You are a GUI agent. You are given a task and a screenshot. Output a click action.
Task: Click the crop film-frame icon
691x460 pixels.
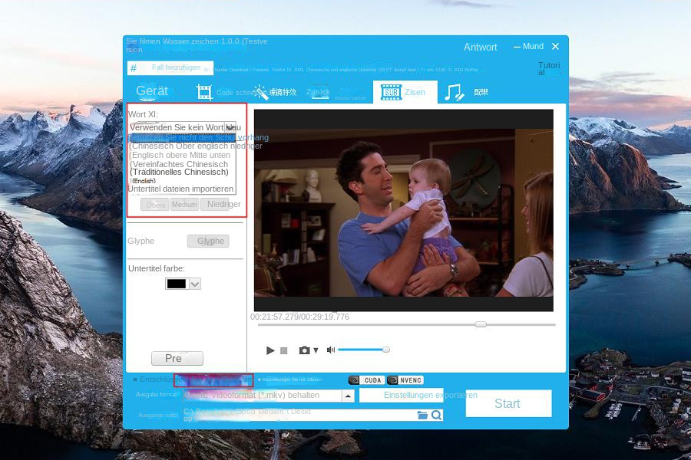pos(204,92)
